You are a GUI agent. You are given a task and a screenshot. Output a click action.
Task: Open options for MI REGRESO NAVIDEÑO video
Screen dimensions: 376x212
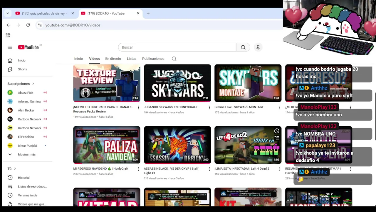point(139,169)
